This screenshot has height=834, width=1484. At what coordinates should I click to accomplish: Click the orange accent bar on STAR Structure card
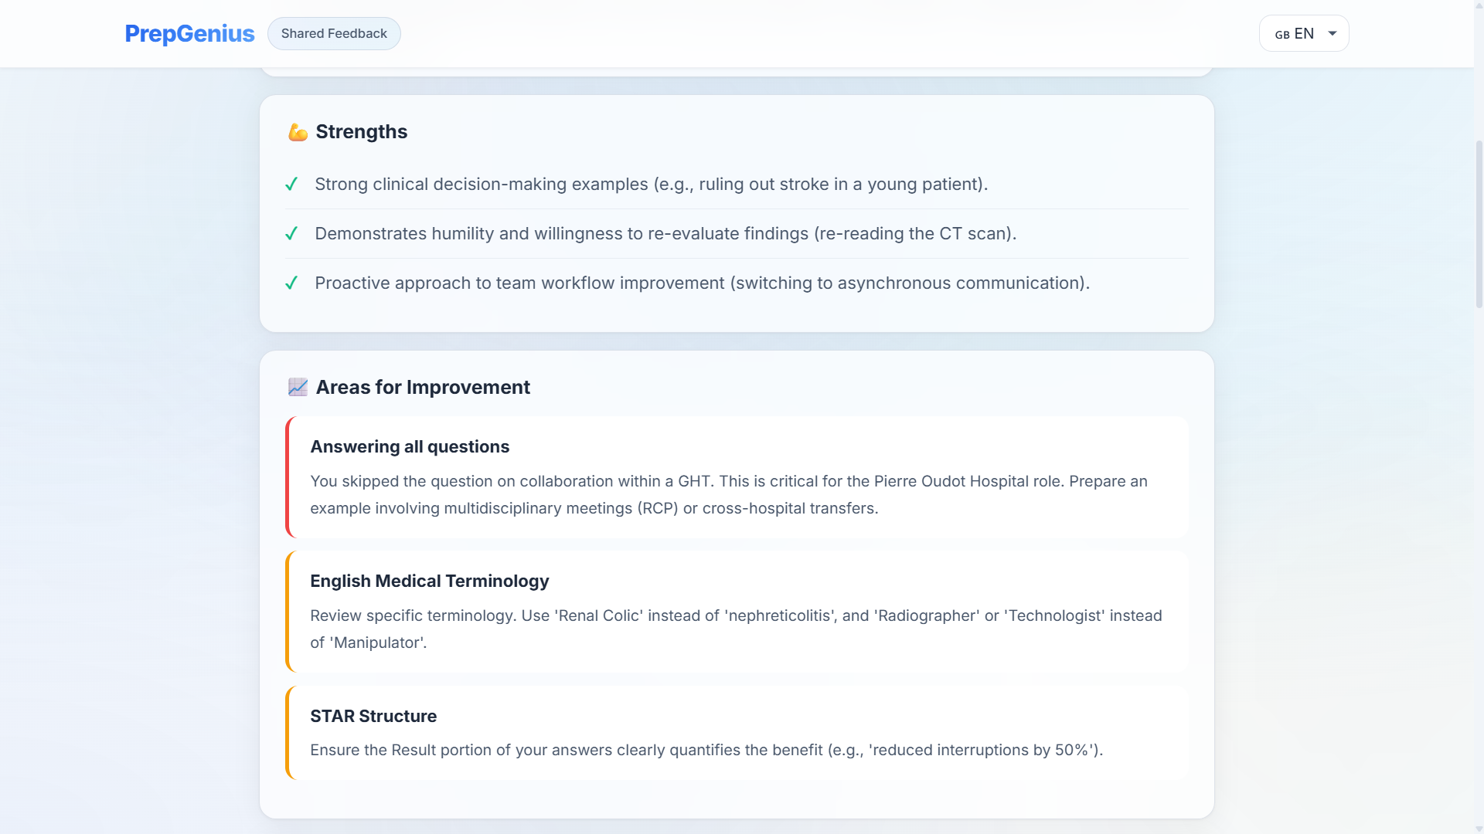click(288, 733)
